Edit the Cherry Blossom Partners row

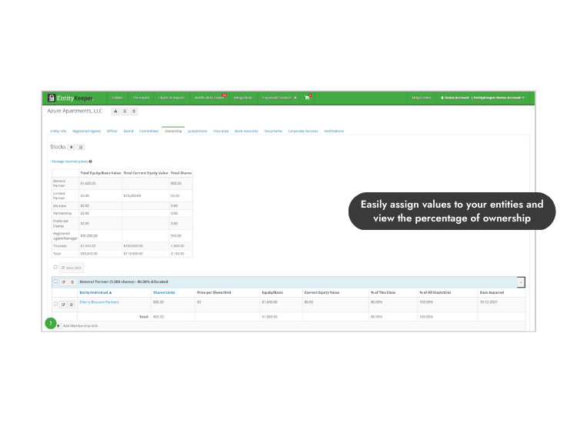63,305
